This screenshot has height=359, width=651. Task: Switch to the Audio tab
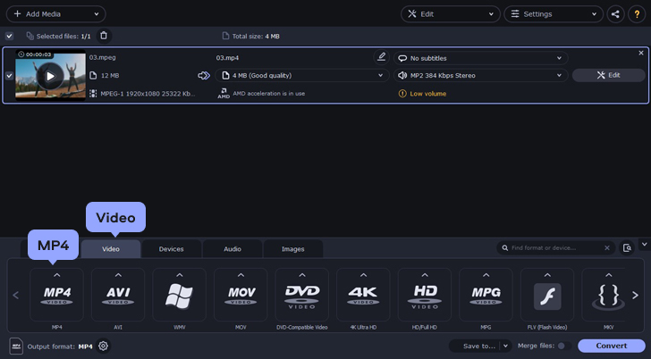(x=232, y=249)
